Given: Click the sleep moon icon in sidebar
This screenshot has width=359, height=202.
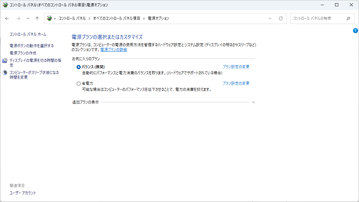Looking at the screenshot, I should click(x=5, y=73).
